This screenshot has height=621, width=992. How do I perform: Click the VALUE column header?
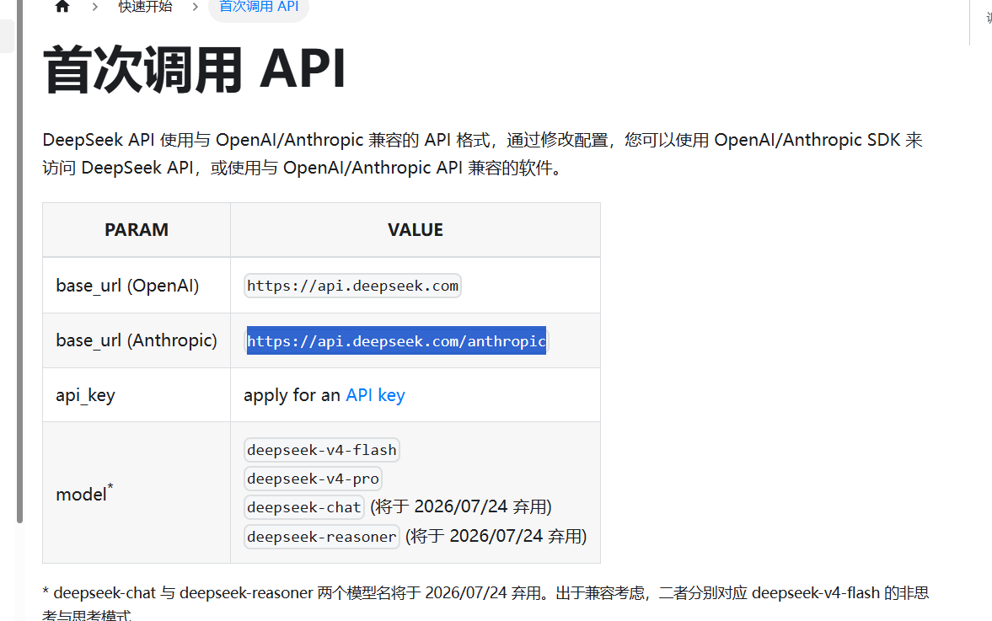pos(415,229)
